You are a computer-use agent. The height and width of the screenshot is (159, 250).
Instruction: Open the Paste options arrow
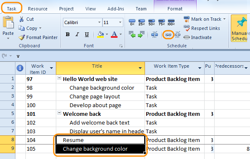coord(8,38)
